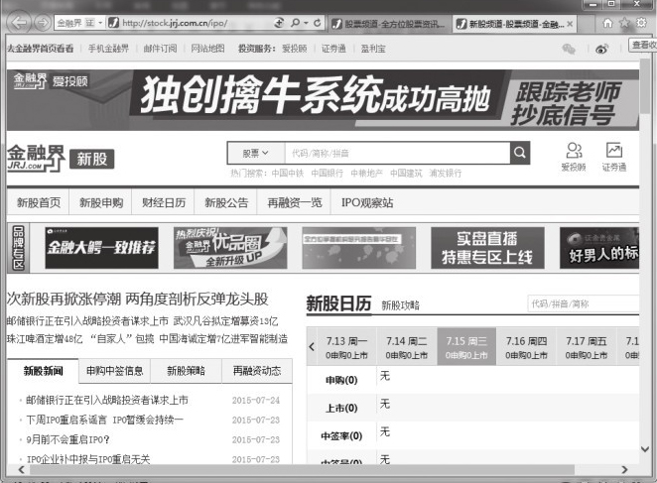Select the 7.16 周四 calendar date
This screenshot has width=657, height=483.
point(526,347)
